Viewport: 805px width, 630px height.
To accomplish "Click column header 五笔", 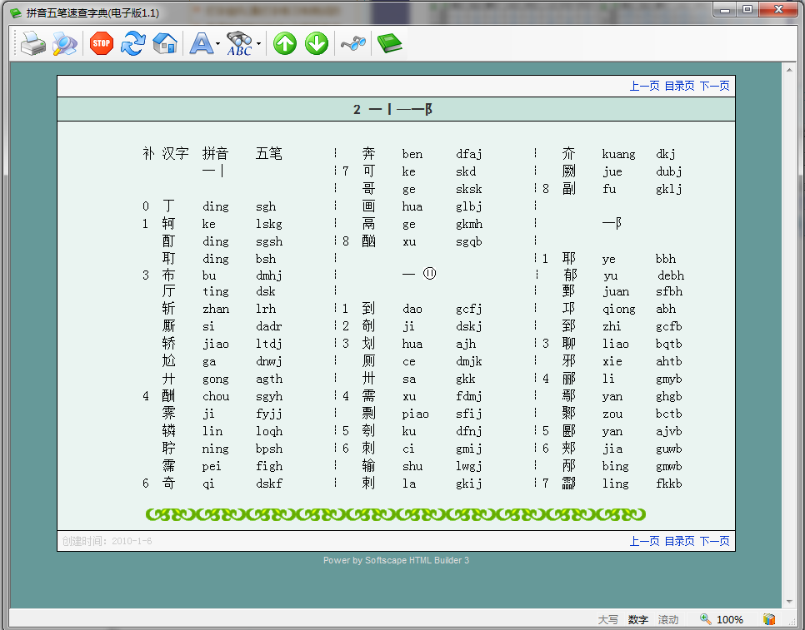I will [269, 153].
